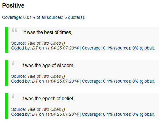Click coder name DT in first quote
This screenshot has height=123, width=159.
click(x=35, y=48)
